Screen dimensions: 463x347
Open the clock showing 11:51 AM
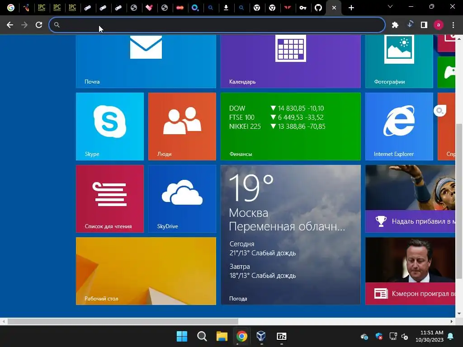pyautogui.click(x=430, y=336)
